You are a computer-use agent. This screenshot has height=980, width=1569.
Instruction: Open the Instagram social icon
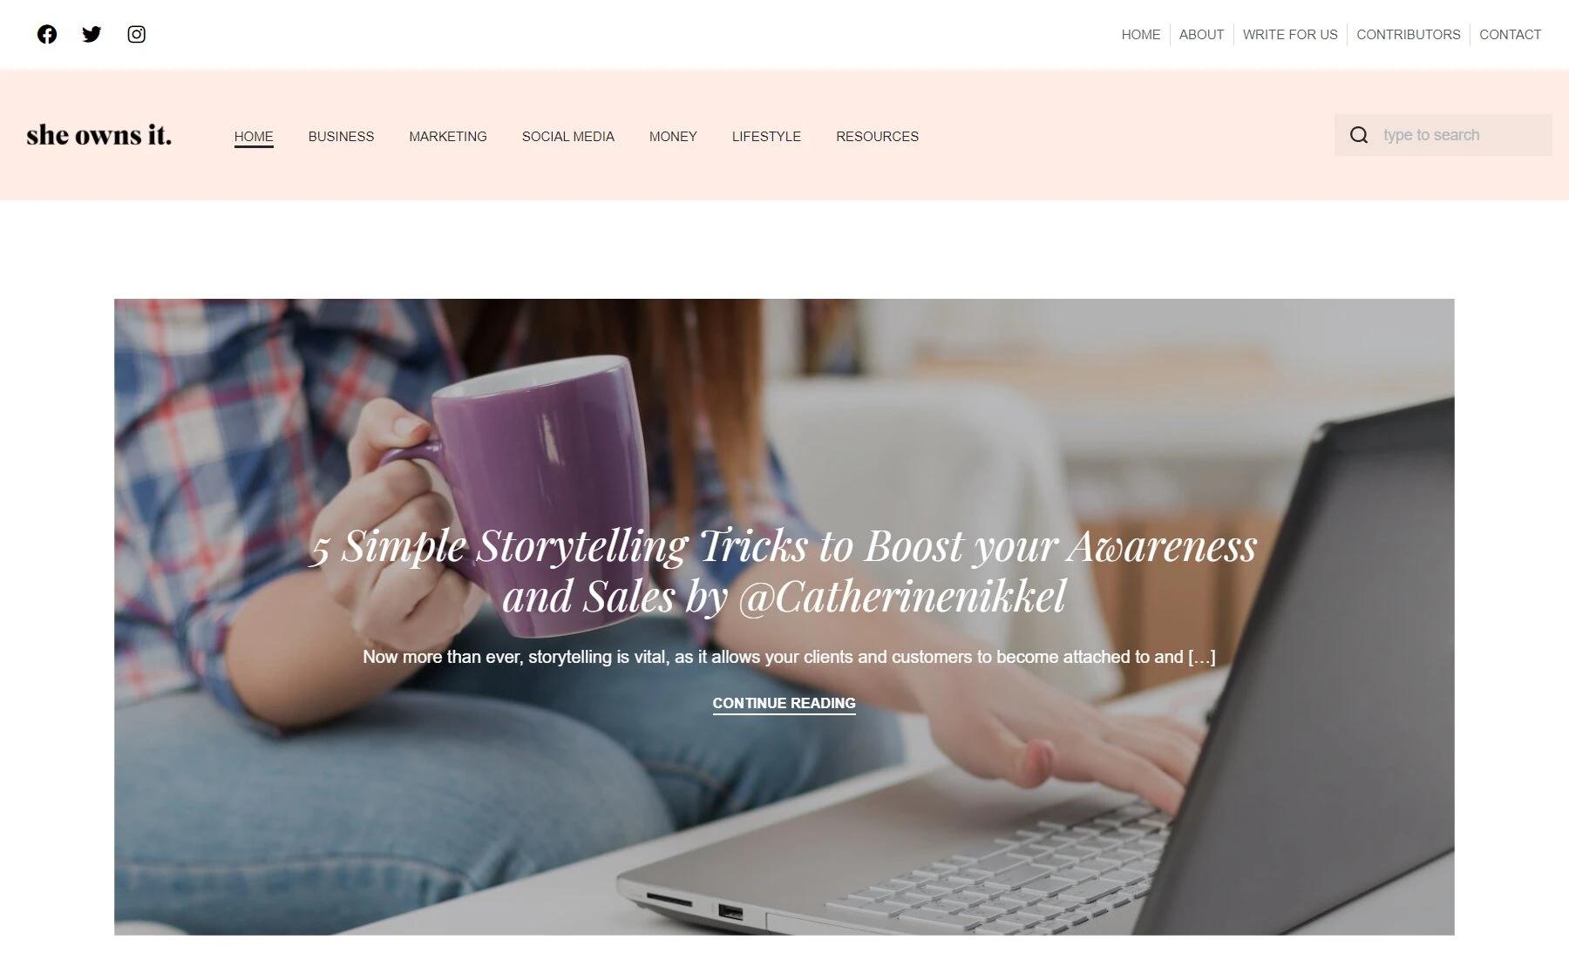point(136,34)
